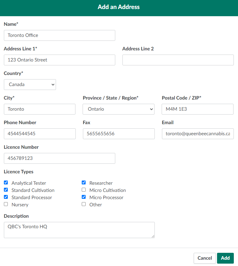Image resolution: width=238 pixels, height=266 pixels.
Task: Uncheck Standard Cultivation licence type
Action: pos(6,190)
